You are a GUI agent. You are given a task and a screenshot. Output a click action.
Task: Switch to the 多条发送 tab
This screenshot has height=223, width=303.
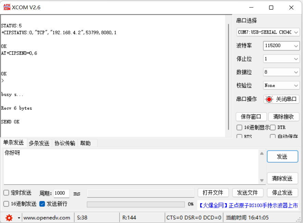click(39, 143)
